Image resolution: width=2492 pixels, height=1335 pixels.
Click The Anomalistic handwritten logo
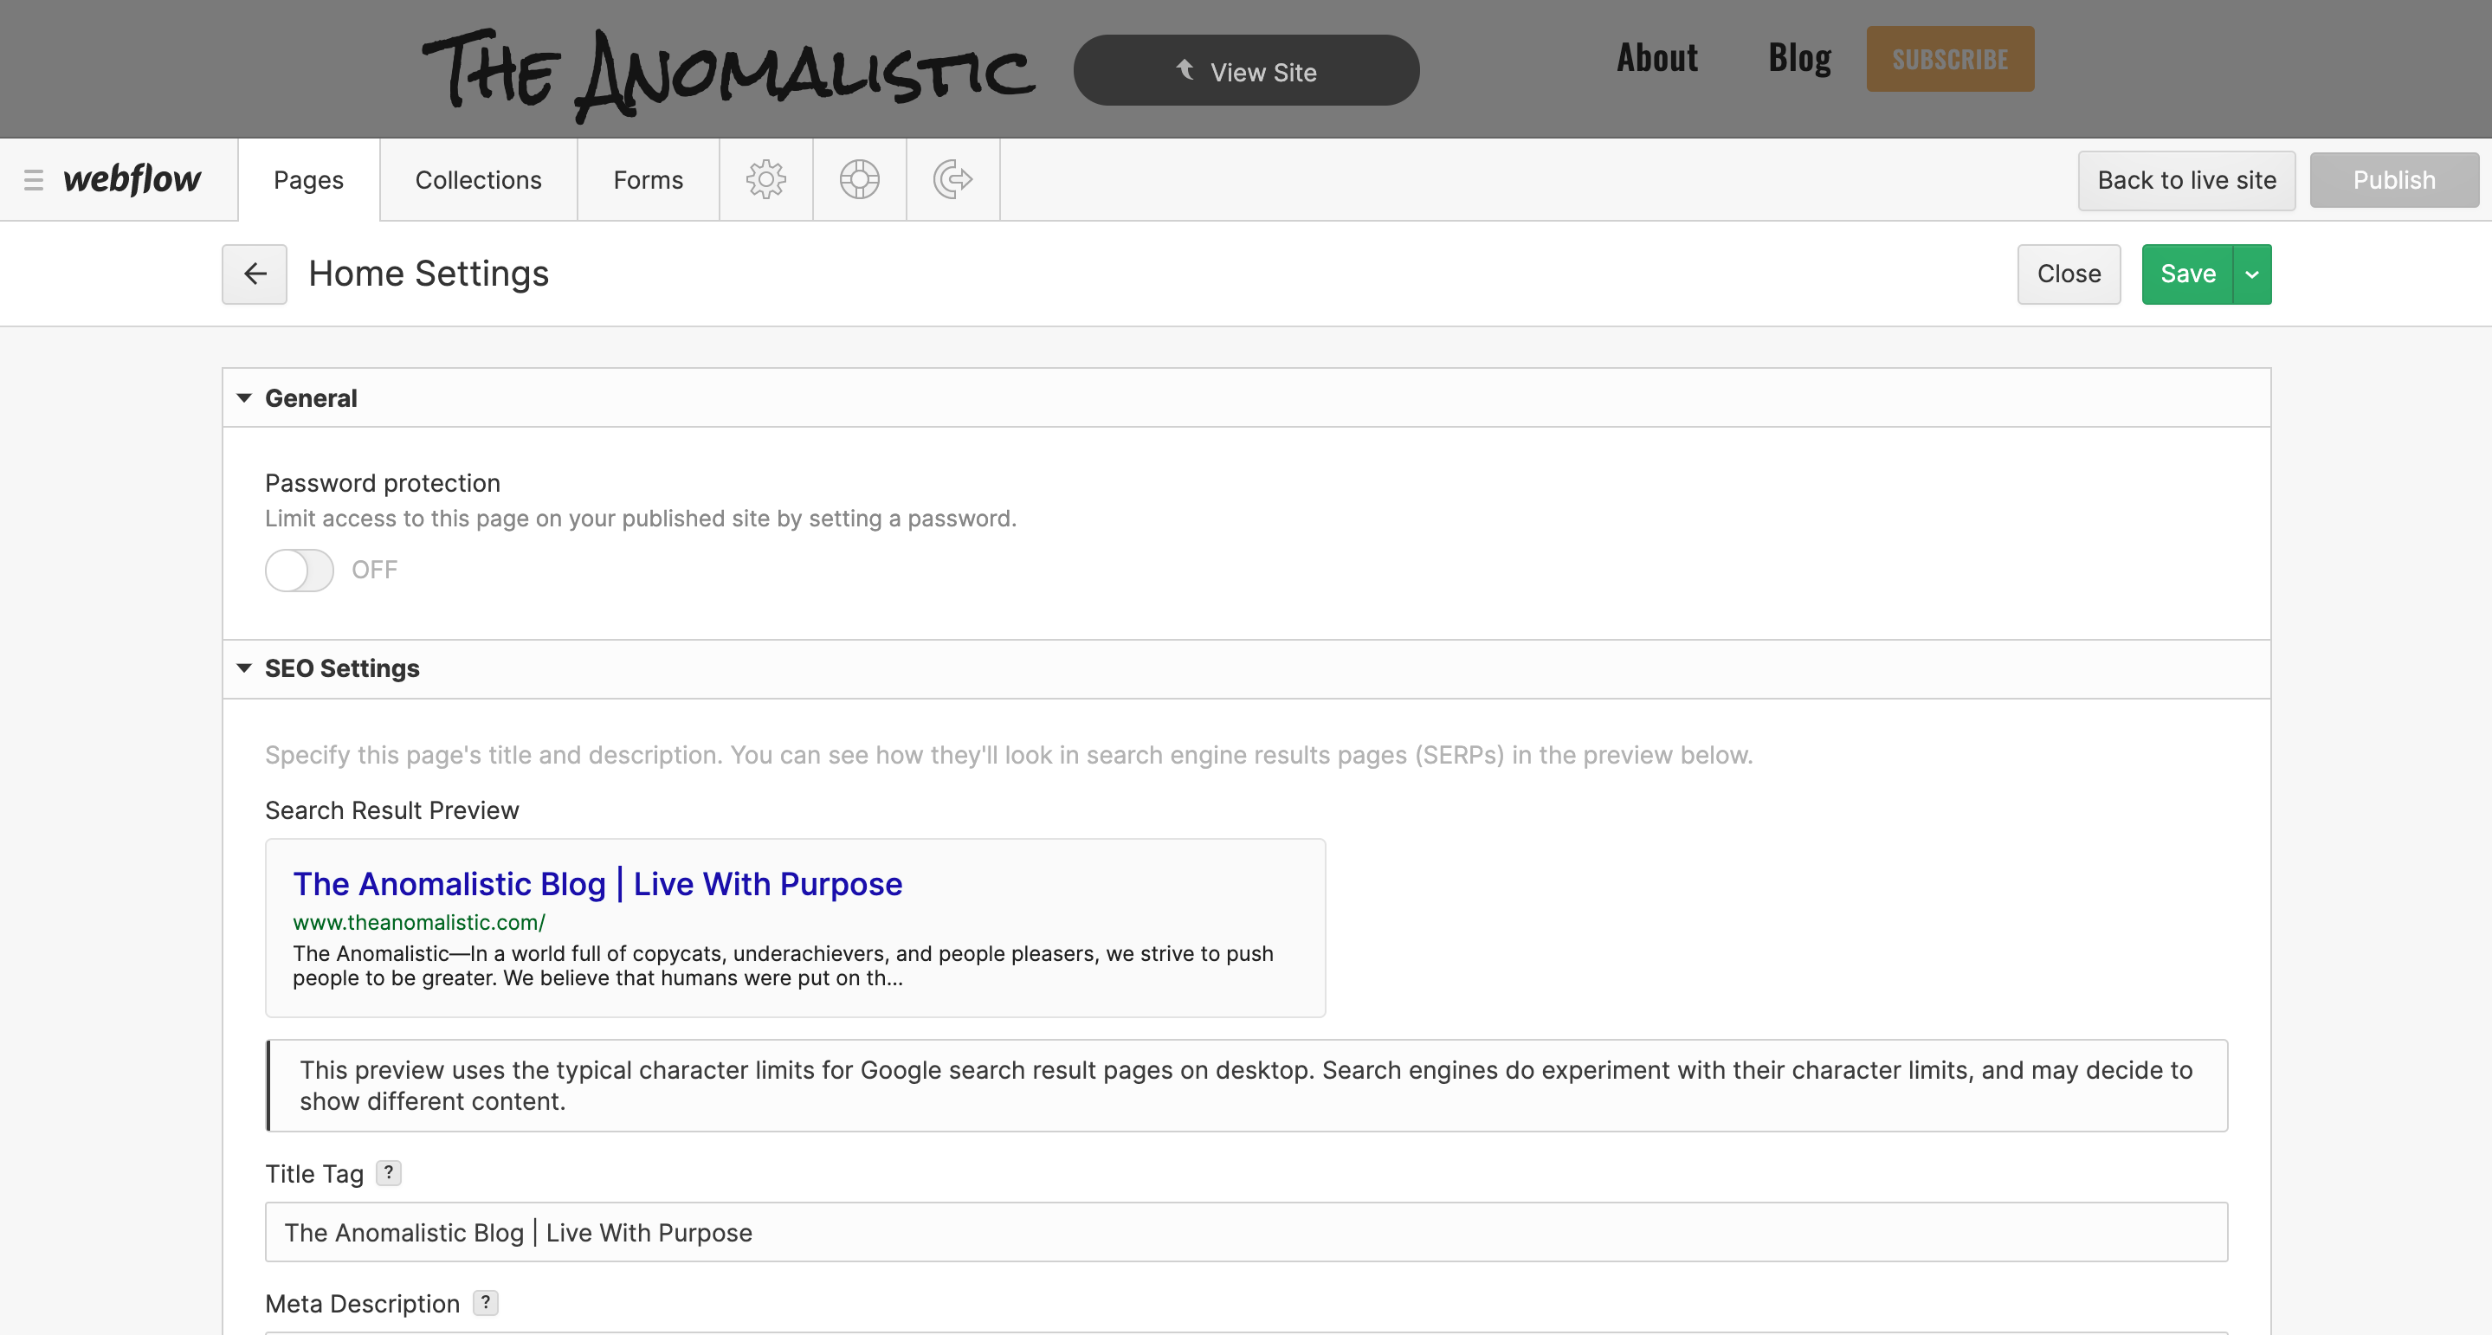point(728,74)
